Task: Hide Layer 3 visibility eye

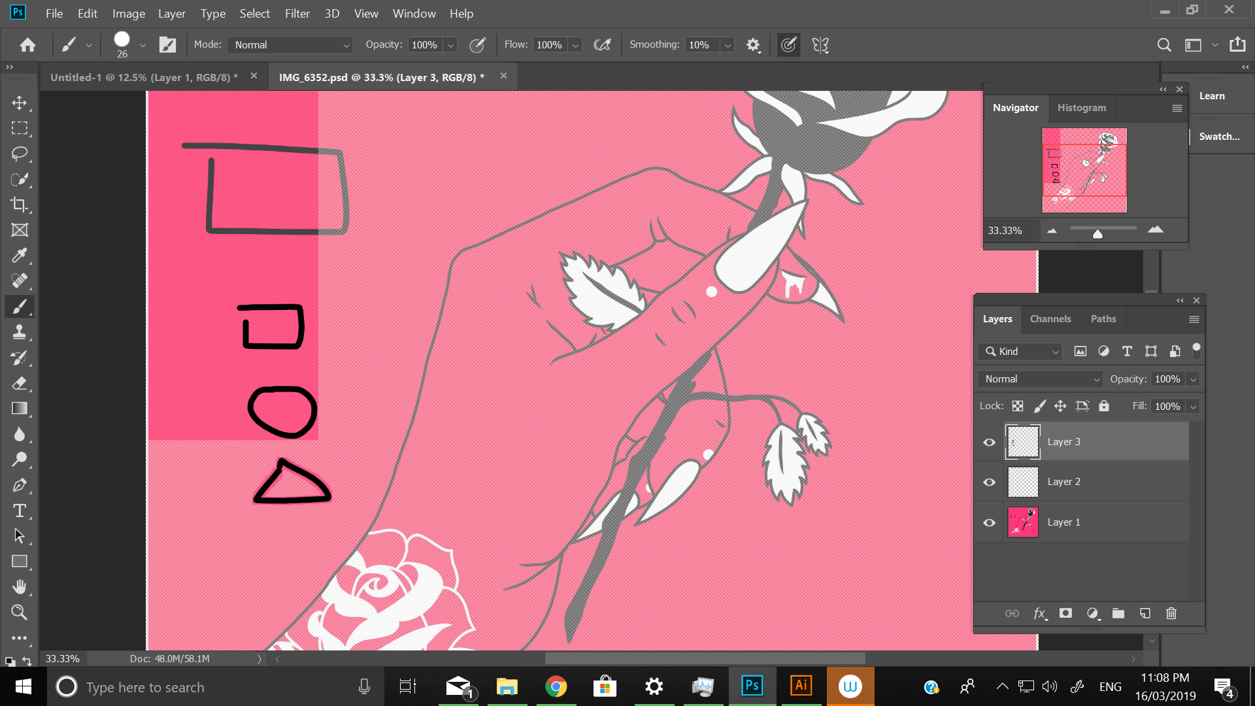Action: coord(990,442)
